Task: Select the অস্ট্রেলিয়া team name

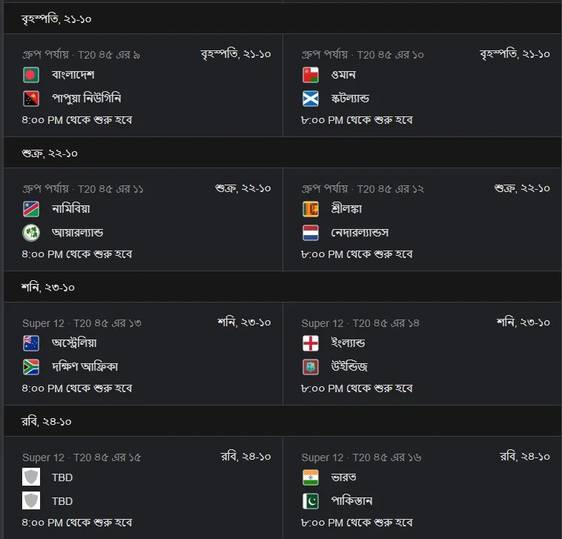Action: coord(74,343)
